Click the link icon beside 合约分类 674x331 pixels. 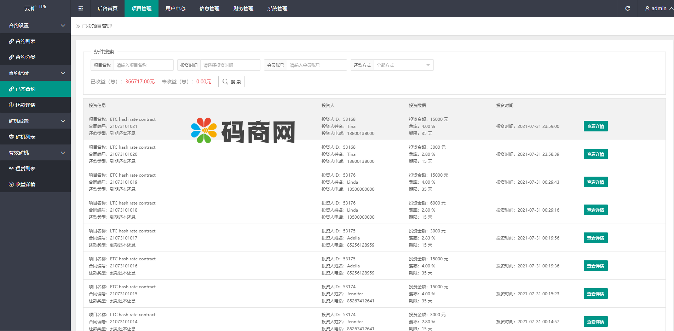pos(11,57)
